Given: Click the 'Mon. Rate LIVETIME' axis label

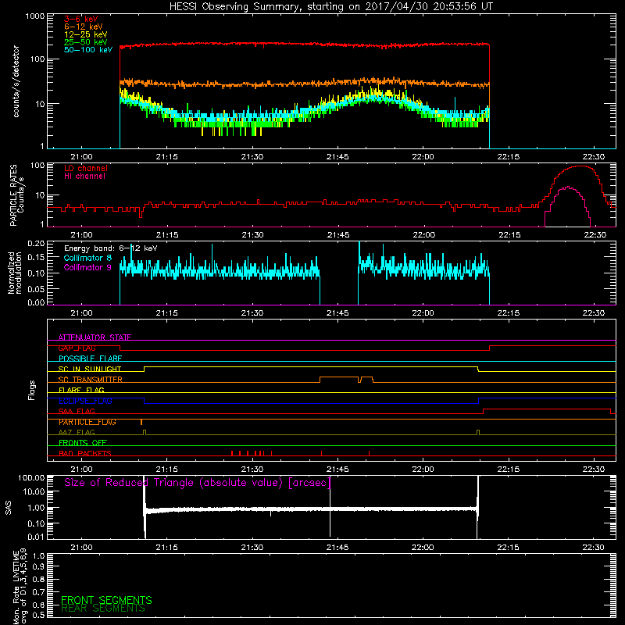Looking at the screenshot, I should coord(16,588).
